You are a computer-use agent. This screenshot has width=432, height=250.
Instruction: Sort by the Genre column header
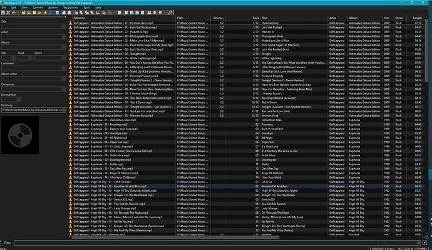(x=401, y=18)
